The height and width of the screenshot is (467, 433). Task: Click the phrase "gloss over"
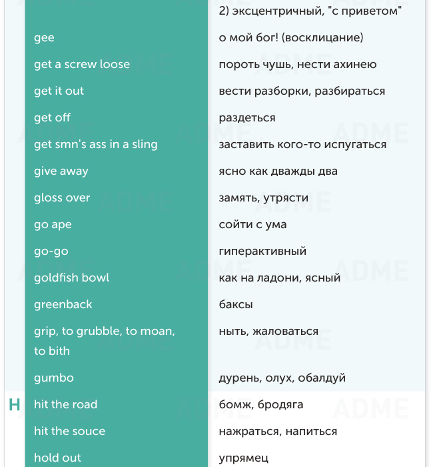tap(62, 198)
